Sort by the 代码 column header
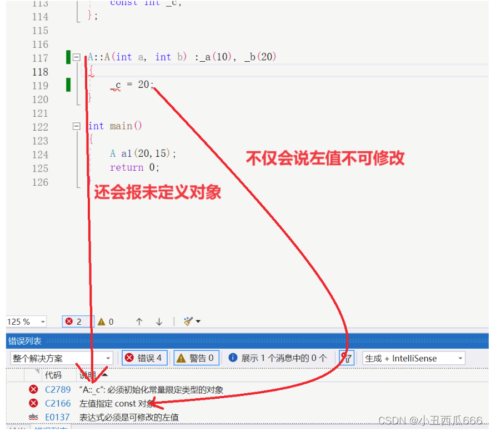The height and width of the screenshot is (431, 491). (x=53, y=375)
